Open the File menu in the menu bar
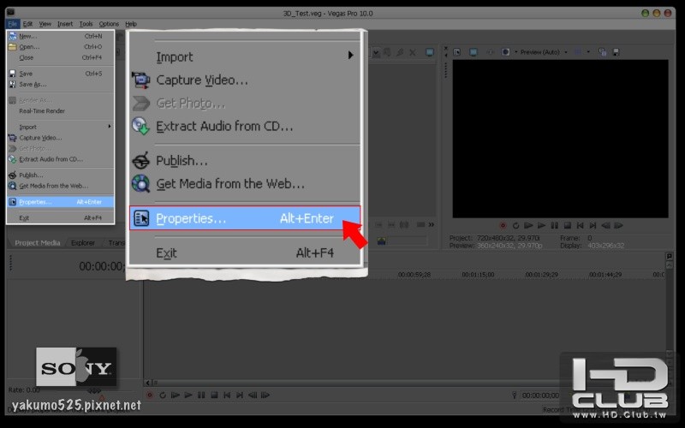 pyautogui.click(x=12, y=24)
